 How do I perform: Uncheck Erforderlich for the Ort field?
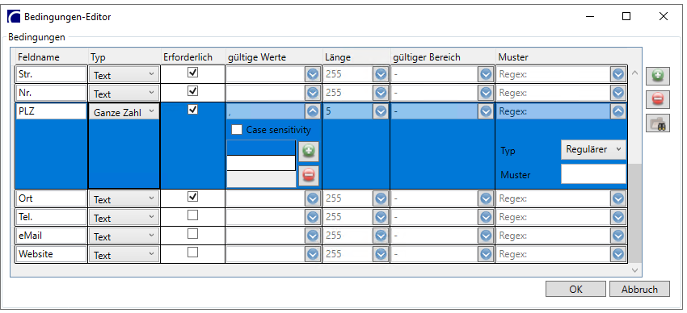pyautogui.click(x=192, y=197)
